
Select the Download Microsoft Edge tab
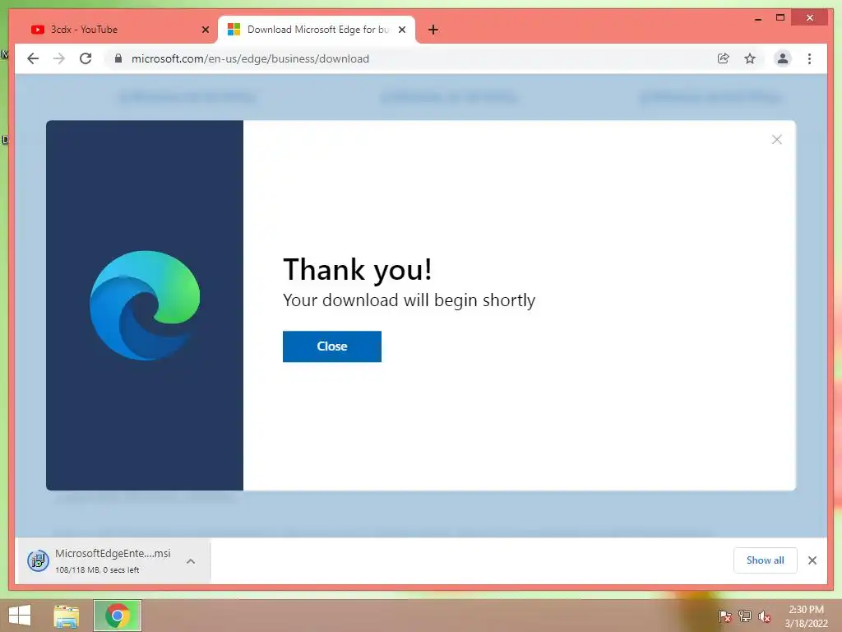317,30
